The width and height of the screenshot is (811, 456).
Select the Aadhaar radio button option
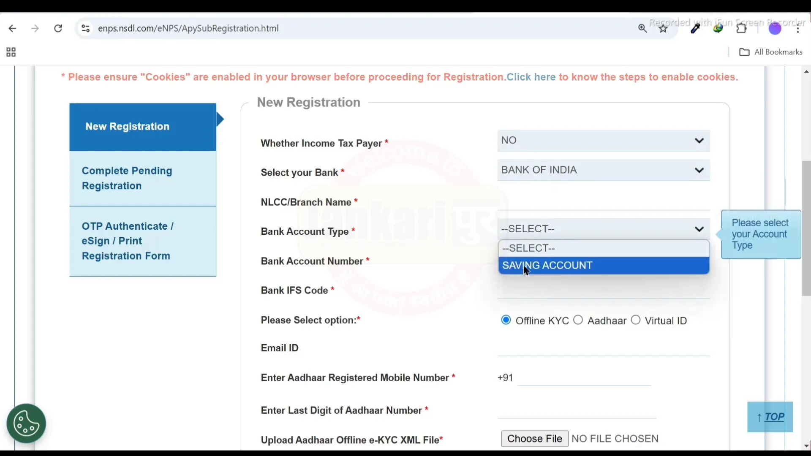coord(577,320)
